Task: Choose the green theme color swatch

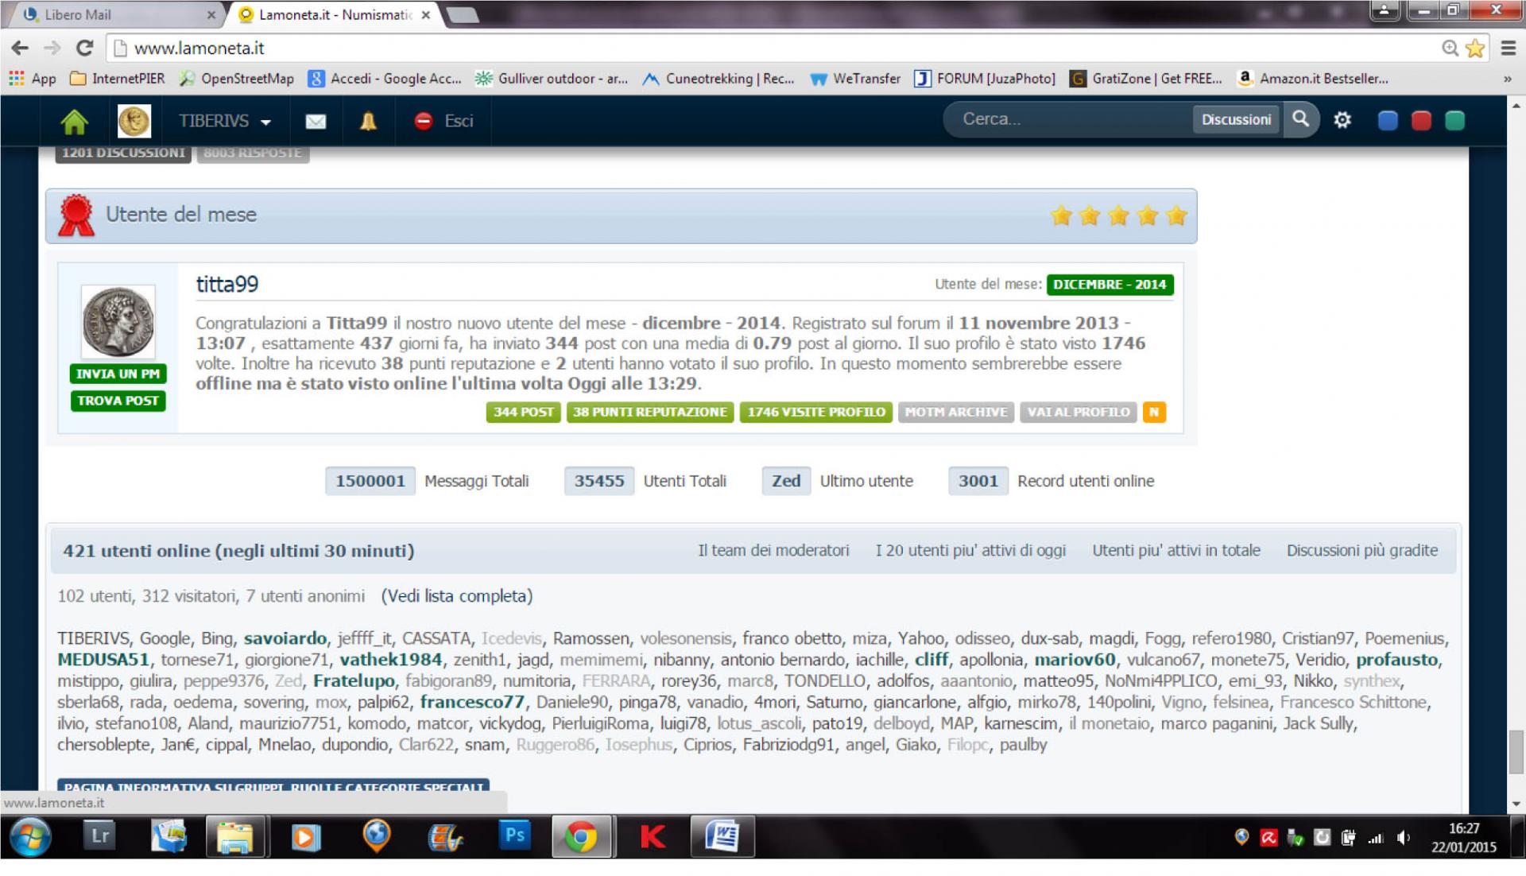Action: (x=1454, y=120)
